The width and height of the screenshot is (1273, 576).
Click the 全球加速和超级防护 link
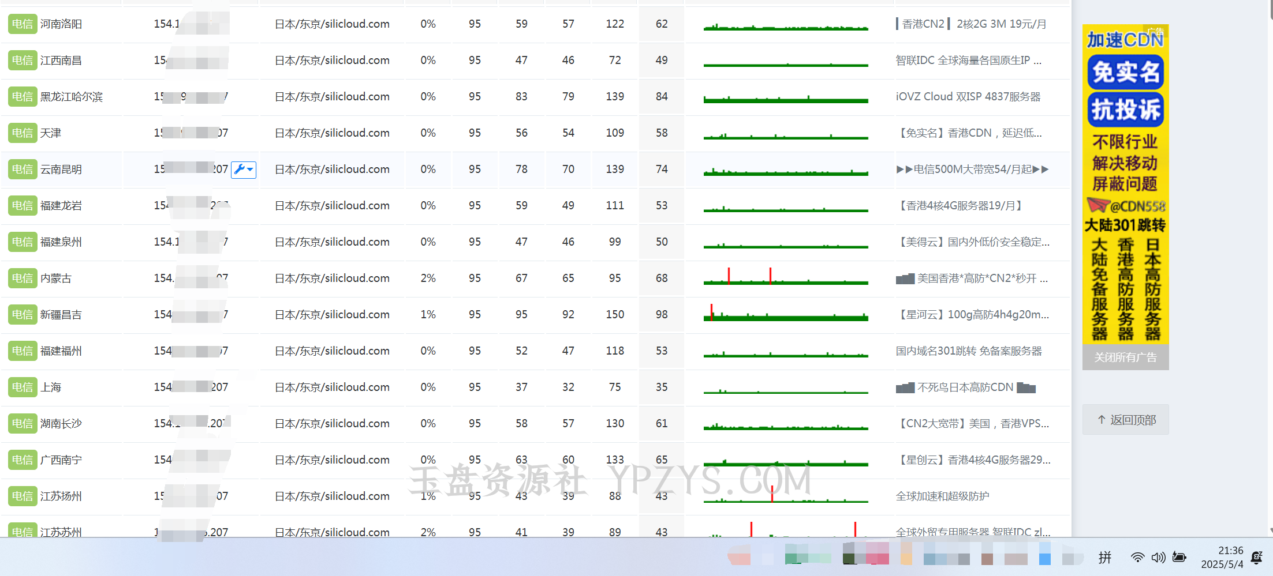click(942, 496)
